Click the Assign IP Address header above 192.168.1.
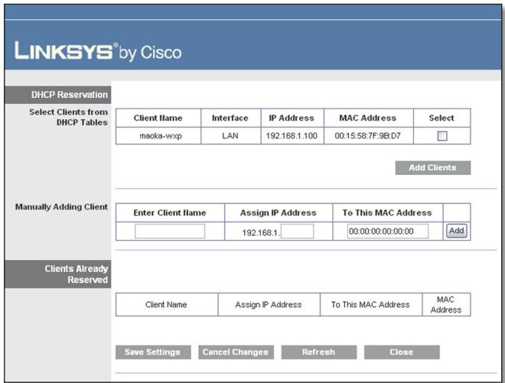 coord(279,213)
